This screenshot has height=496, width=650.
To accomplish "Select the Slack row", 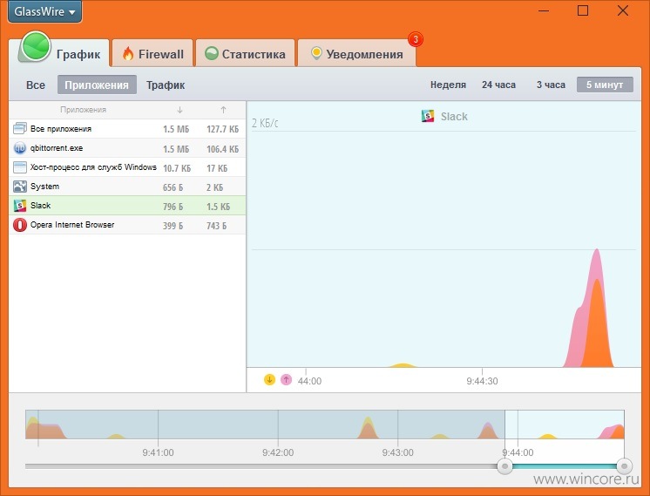I will (127, 206).
